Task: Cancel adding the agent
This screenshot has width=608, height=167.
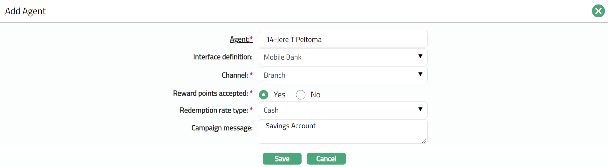Action: pyautogui.click(x=326, y=159)
